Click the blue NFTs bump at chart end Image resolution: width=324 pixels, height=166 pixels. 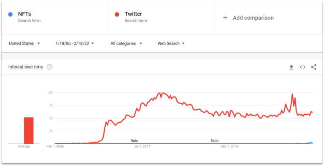point(310,143)
